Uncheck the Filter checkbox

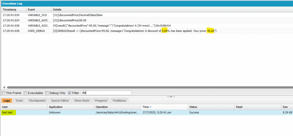pos(70,93)
